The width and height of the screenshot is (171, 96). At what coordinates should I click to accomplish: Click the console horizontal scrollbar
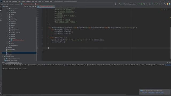64,95
